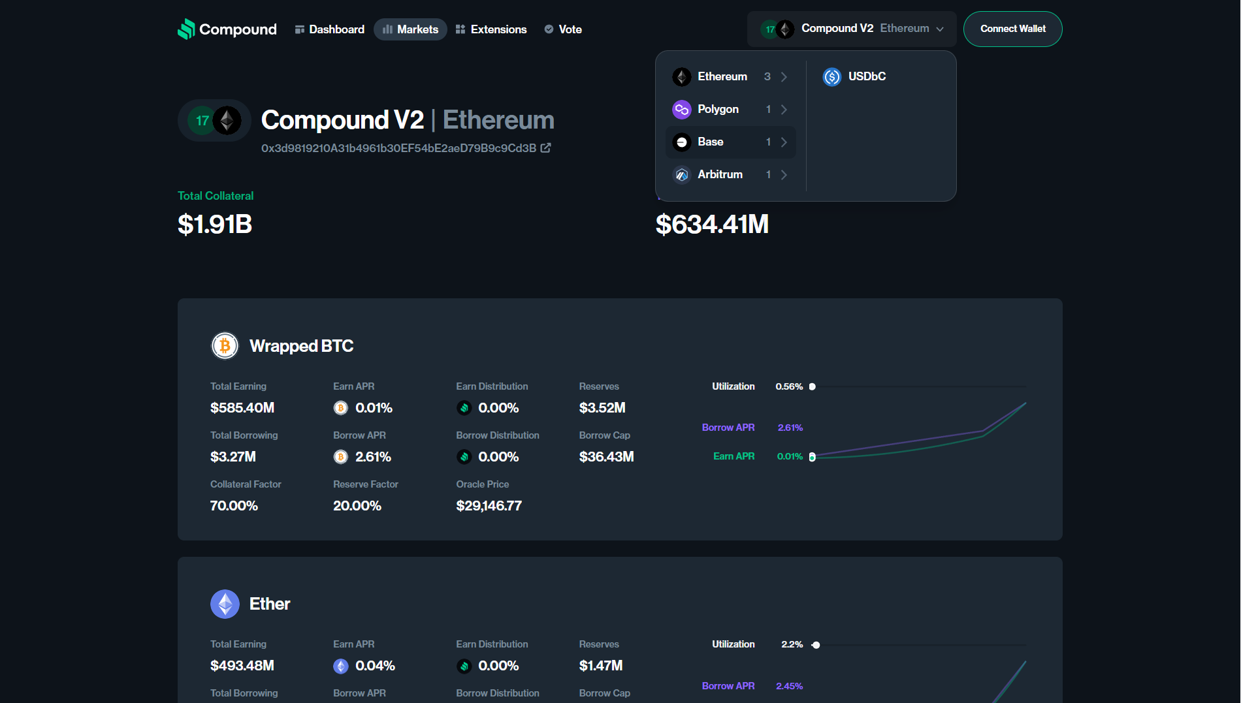Click the WBTC Borrow APR chart label
This screenshot has height=703, width=1241.
tap(728, 428)
